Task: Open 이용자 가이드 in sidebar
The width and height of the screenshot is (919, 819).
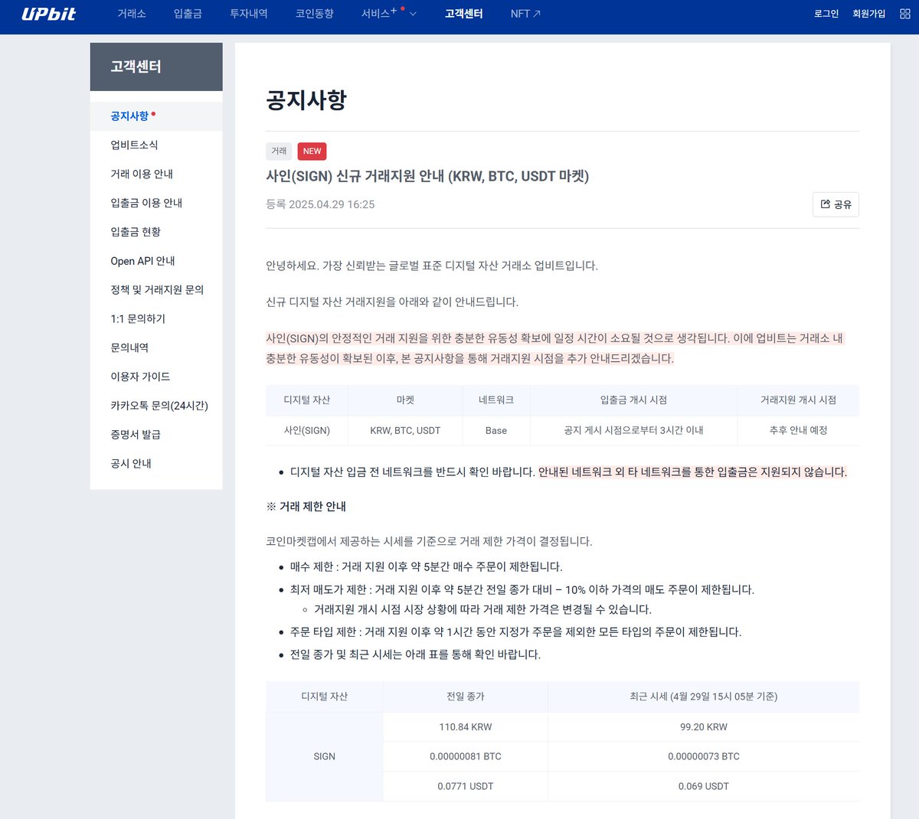Action: pyautogui.click(x=156, y=377)
